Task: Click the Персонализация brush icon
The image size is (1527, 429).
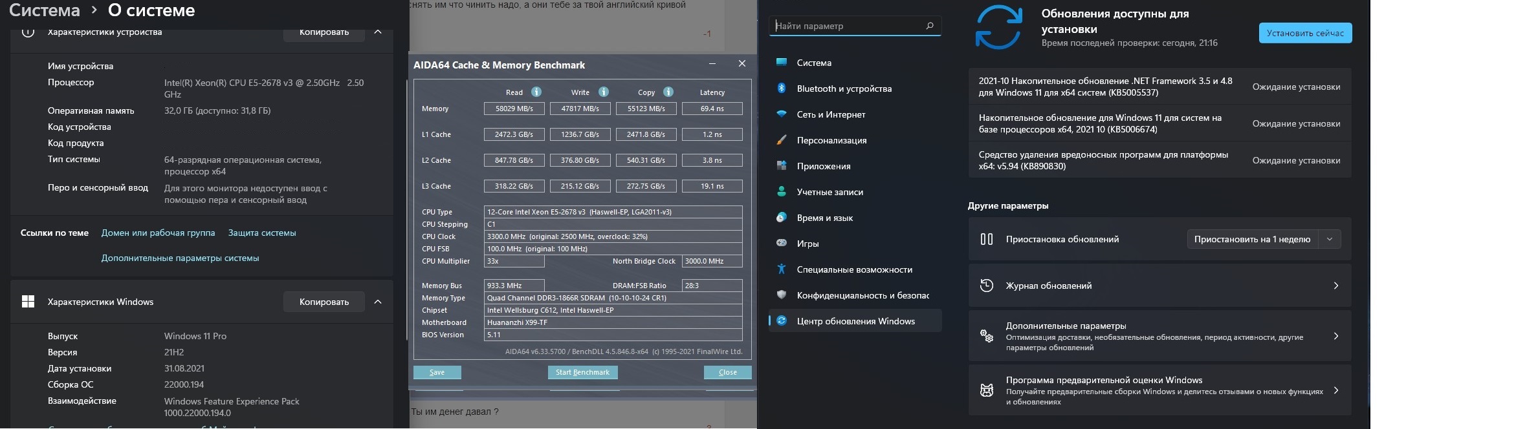Action: pyautogui.click(x=782, y=140)
